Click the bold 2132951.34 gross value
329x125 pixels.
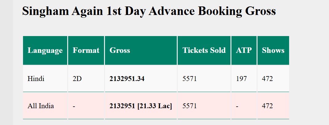pyautogui.click(x=127, y=79)
